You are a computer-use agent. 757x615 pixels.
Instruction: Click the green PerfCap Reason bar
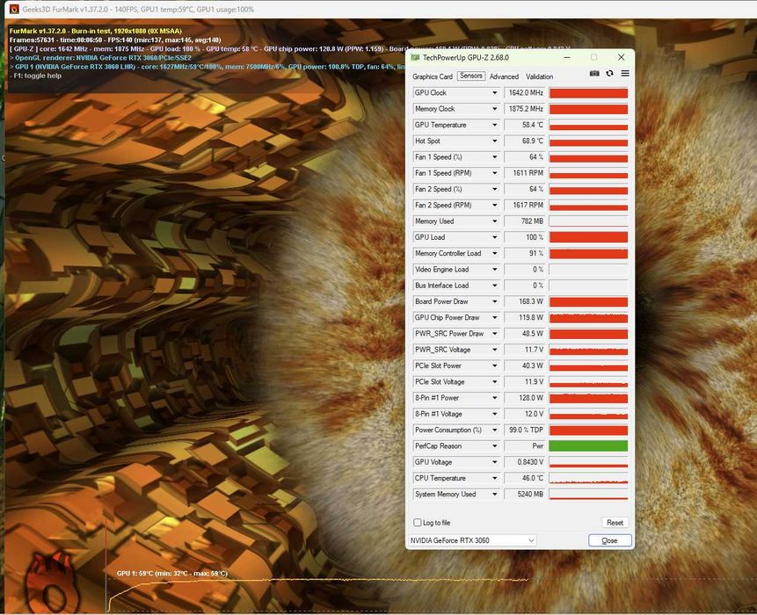(x=588, y=446)
